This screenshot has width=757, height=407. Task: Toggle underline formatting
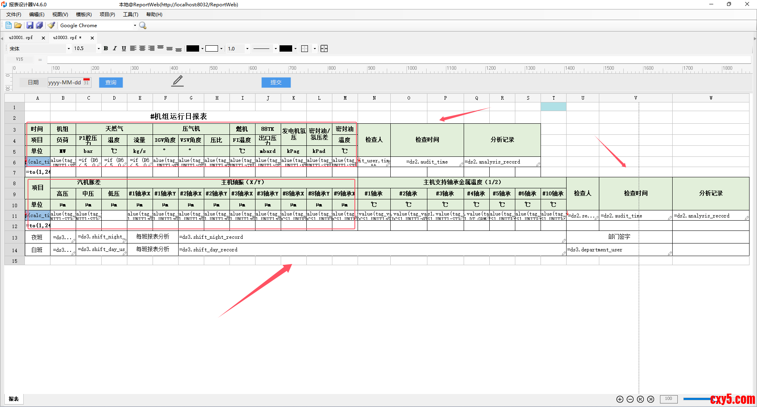click(x=124, y=48)
